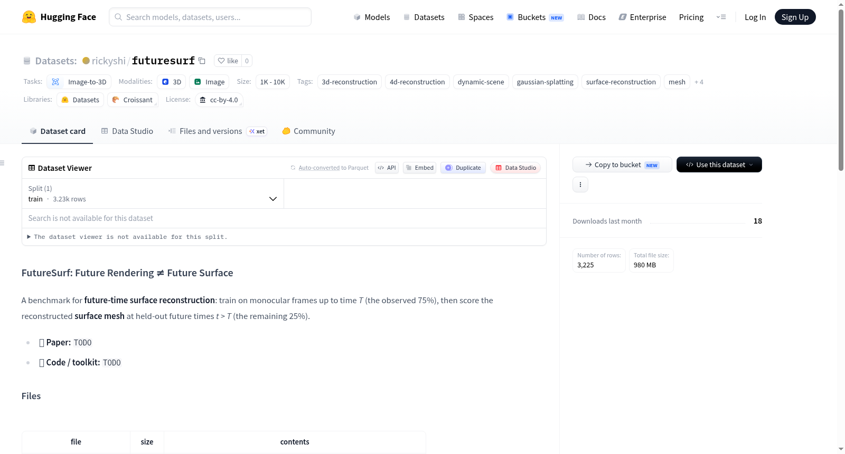Click the Auto-converted refresh icon
This screenshot has width=845, height=454.
(x=293, y=168)
